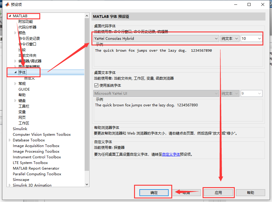Open the desktop code font style dropdown 纯文本

[x=230, y=38]
